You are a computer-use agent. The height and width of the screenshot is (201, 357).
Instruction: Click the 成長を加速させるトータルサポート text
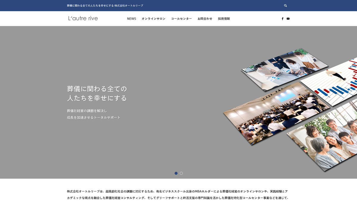pyautogui.click(x=94, y=118)
